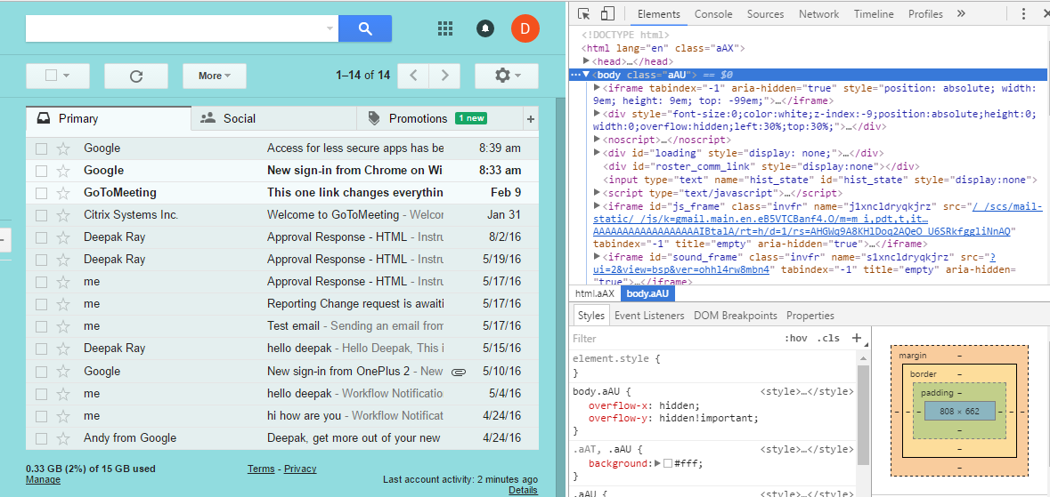Click the blue Gmail search button
Image resolution: width=1050 pixels, height=497 pixels.
[365, 28]
